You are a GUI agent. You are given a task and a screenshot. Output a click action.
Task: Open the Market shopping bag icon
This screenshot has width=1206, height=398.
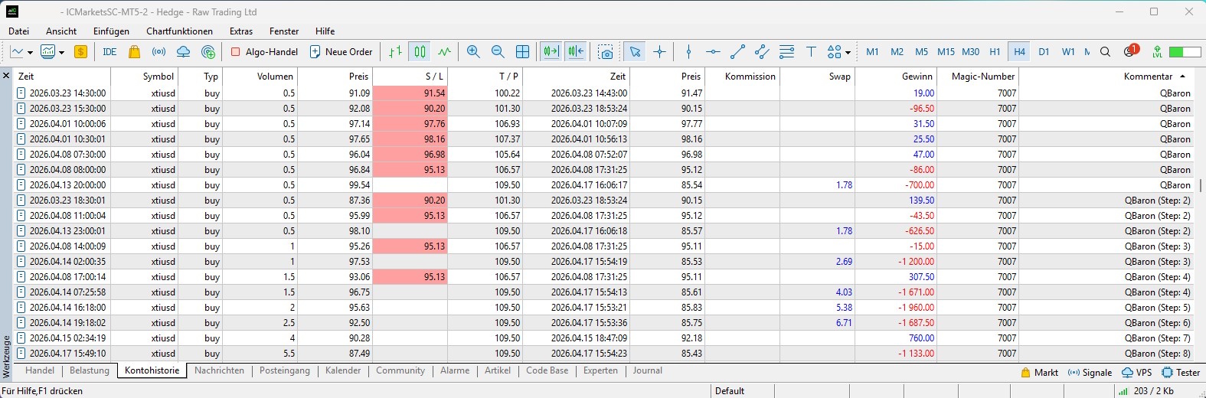(134, 52)
